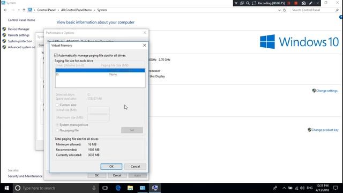
Task: Select the D: drive row
Action: point(100,75)
